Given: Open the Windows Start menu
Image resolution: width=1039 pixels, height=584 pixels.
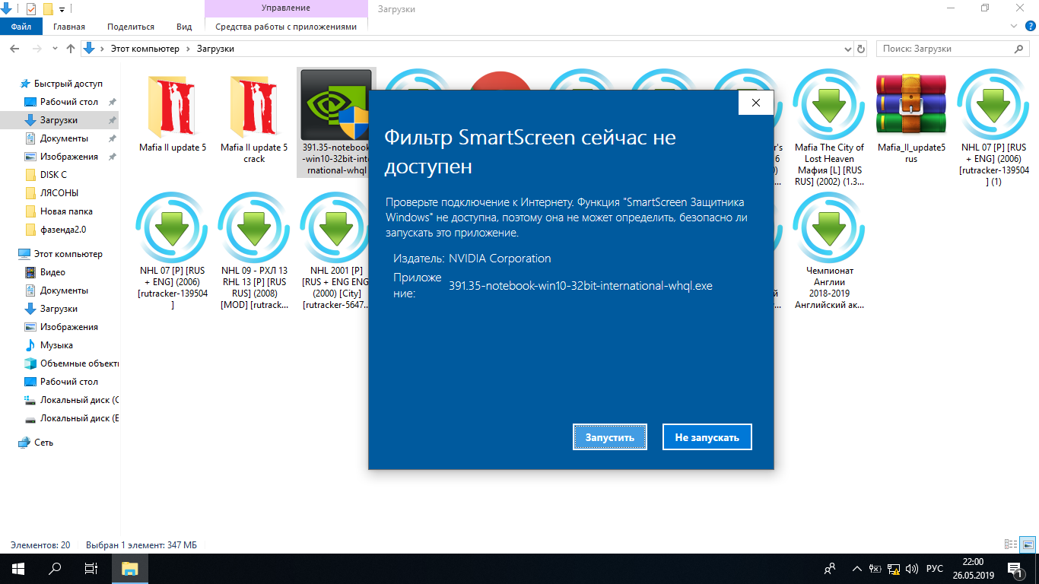Looking at the screenshot, I should (x=17, y=569).
